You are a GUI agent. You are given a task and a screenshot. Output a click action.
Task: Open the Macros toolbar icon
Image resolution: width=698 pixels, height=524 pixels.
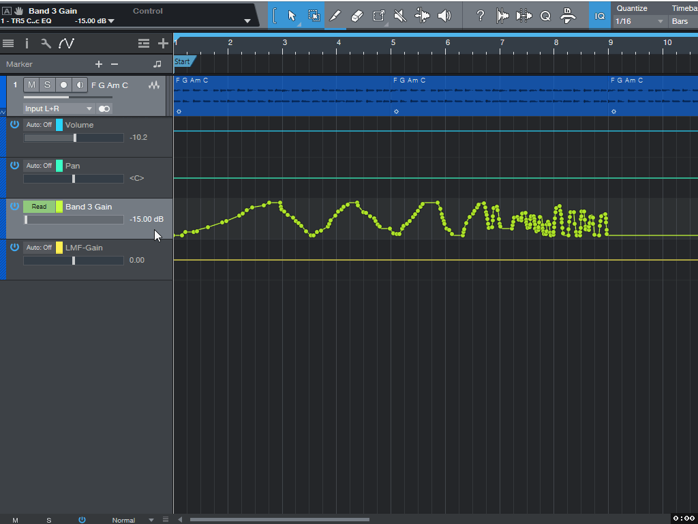567,16
